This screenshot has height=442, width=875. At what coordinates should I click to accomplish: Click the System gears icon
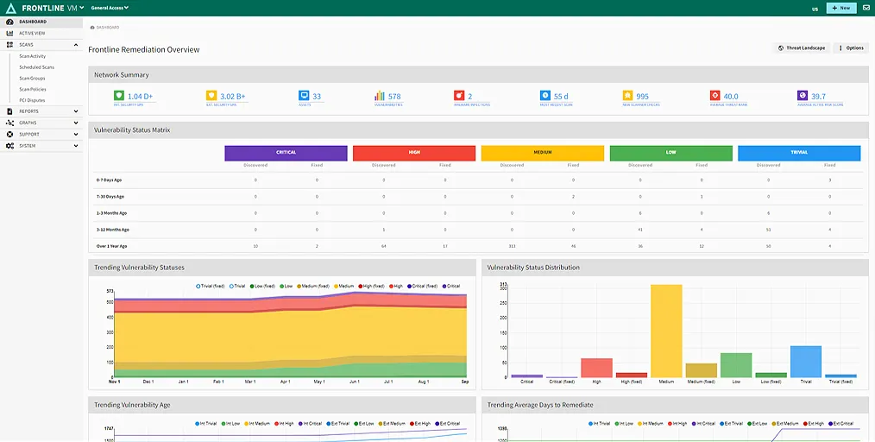(x=9, y=146)
